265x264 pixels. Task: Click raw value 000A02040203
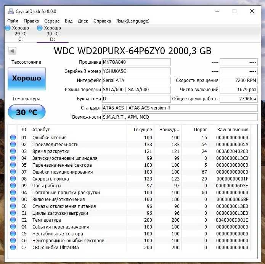232,151
